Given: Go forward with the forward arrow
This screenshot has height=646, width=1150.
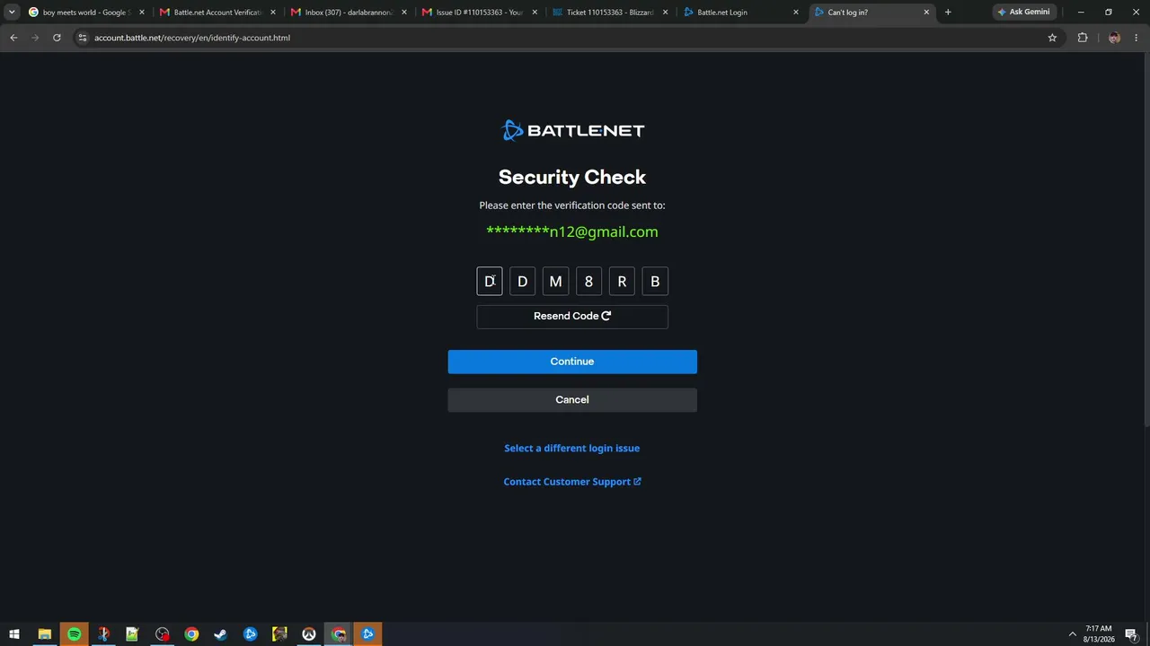Looking at the screenshot, I should click(x=35, y=38).
